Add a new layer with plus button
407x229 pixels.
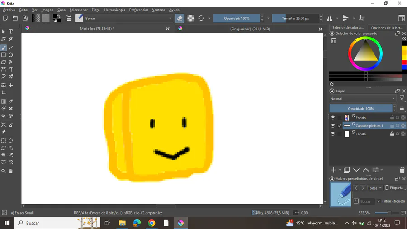point(334,170)
